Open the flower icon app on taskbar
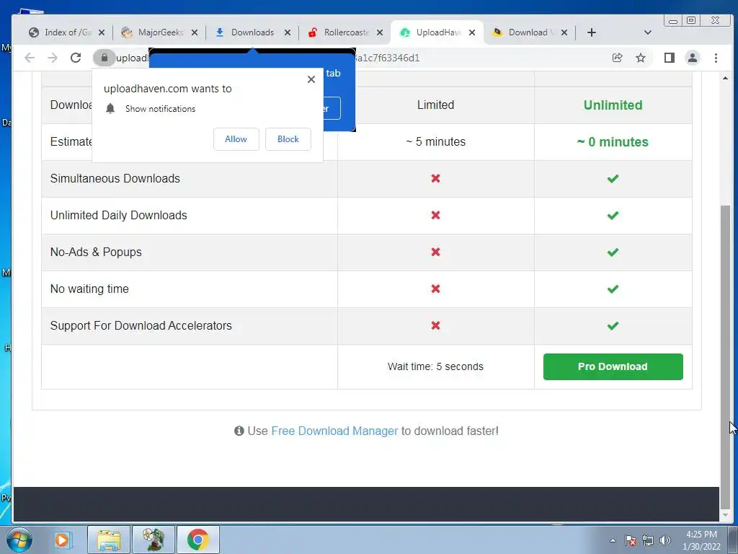This screenshot has width=738, height=554. 154,540
